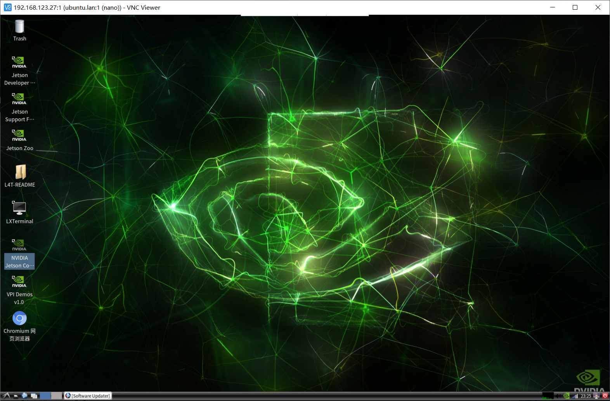The width and height of the screenshot is (610, 401).
Task: Select the Jetson Developer desktop shortcut
Action: pos(19,71)
